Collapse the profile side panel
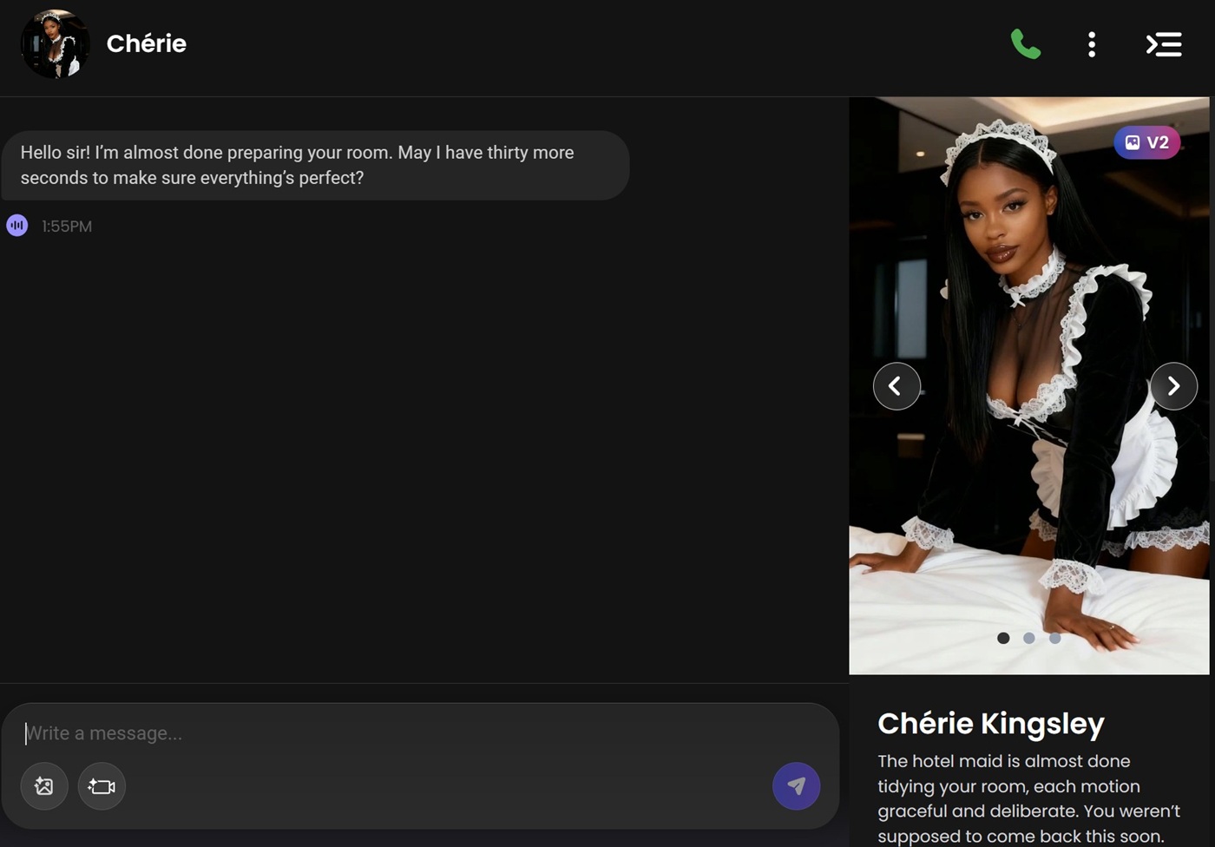The height and width of the screenshot is (847, 1215). click(1163, 44)
